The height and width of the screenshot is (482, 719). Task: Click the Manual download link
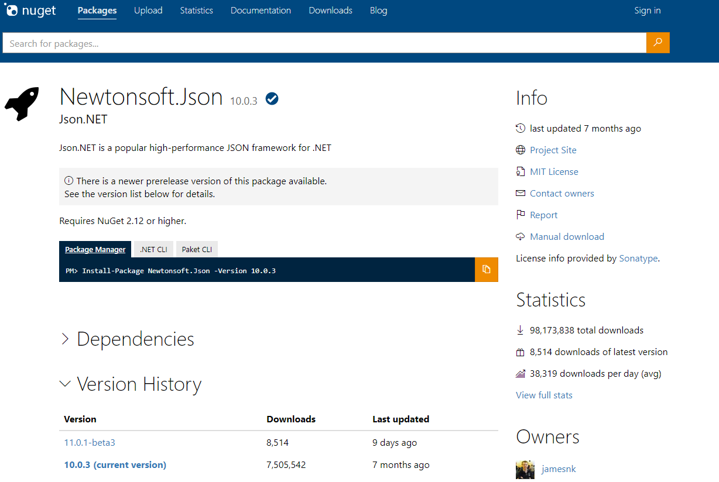pyautogui.click(x=567, y=236)
